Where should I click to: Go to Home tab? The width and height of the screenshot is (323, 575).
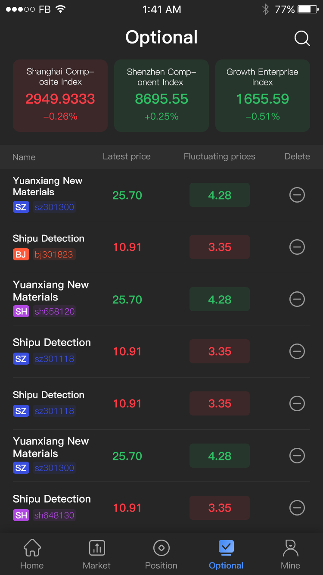click(x=32, y=554)
